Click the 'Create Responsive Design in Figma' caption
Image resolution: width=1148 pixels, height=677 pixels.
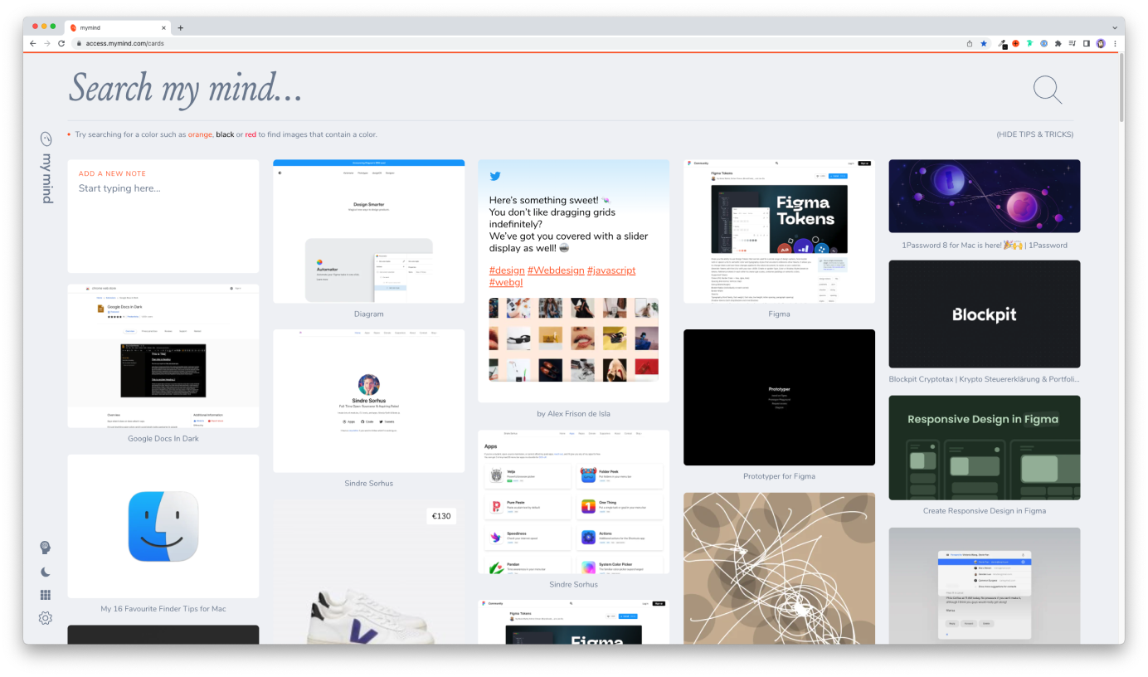coord(985,511)
